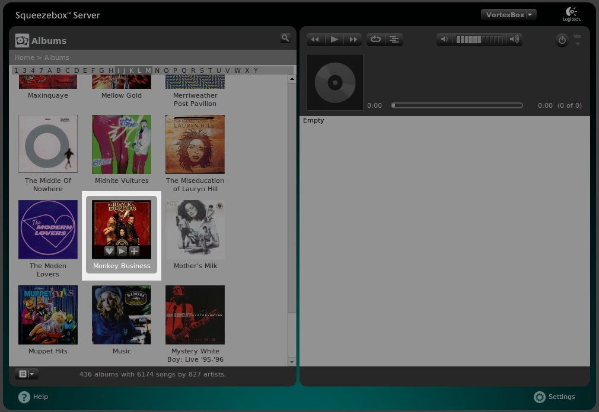Screen dimensions: 599x412
Task: Open the VortexBox player dropdown
Action: (509, 15)
